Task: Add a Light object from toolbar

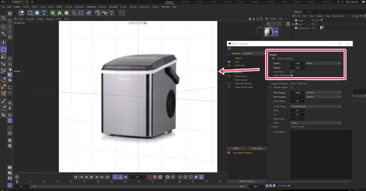Action: tap(111, 13)
